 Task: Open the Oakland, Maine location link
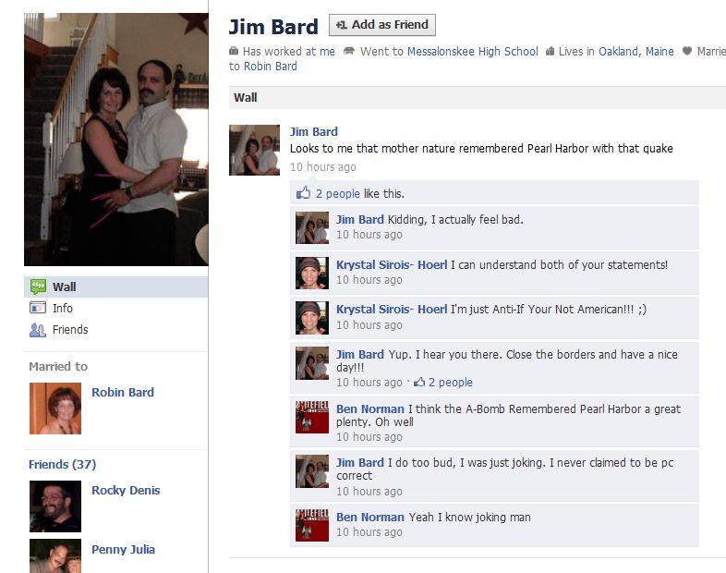pos(636,52)
